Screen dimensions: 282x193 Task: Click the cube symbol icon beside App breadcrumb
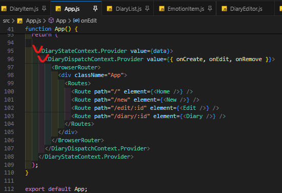coord(51,21)
